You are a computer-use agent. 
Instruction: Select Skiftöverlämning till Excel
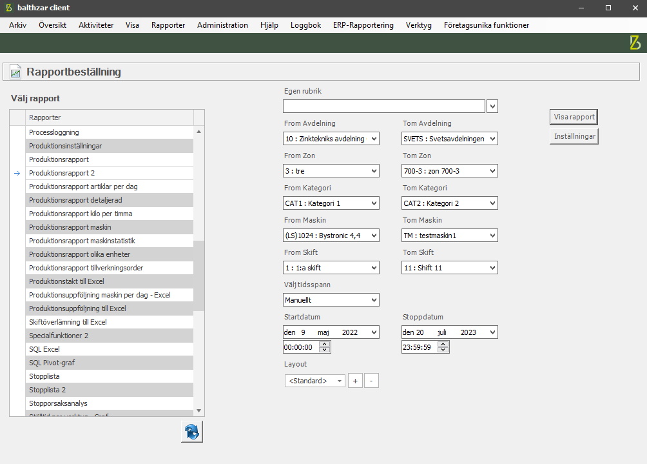[110, 322]
